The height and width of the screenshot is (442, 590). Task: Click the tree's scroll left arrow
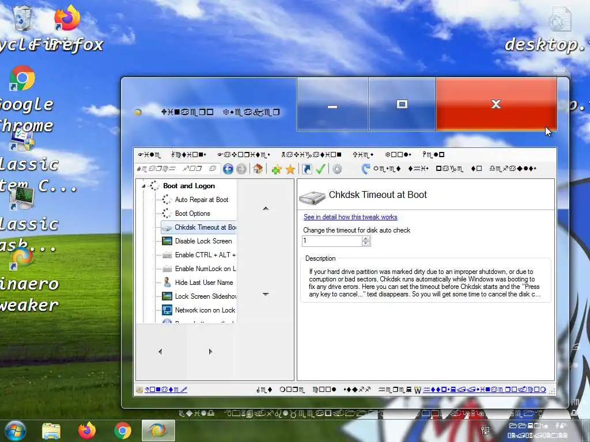point(161,352)
